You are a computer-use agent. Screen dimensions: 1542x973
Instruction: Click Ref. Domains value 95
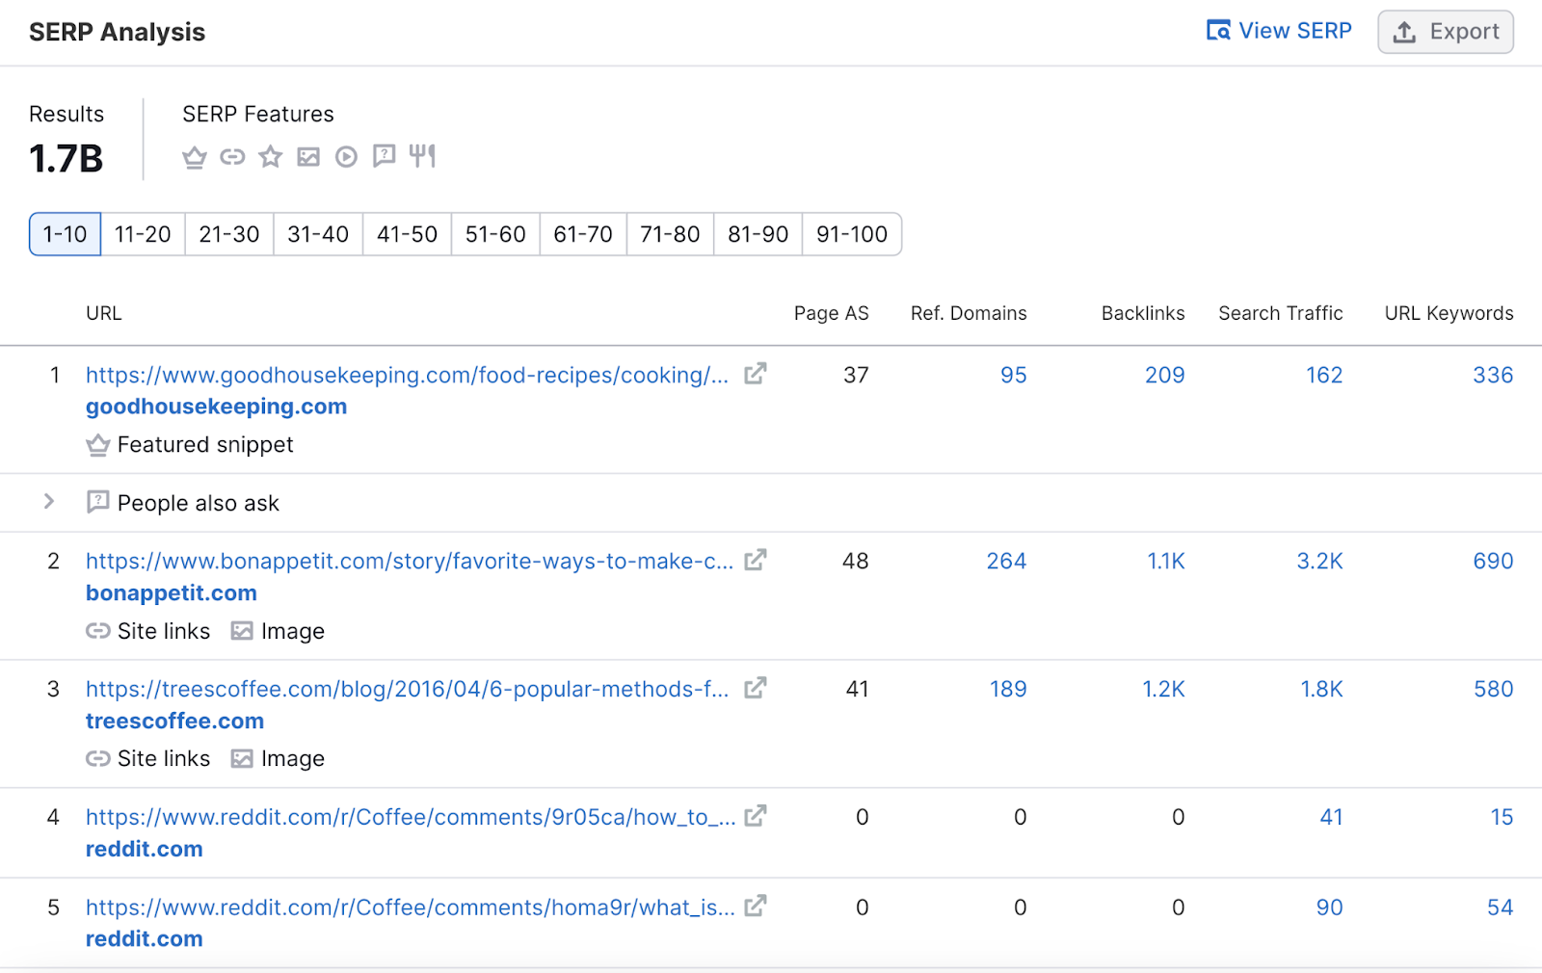click(x=1013, y=375)
